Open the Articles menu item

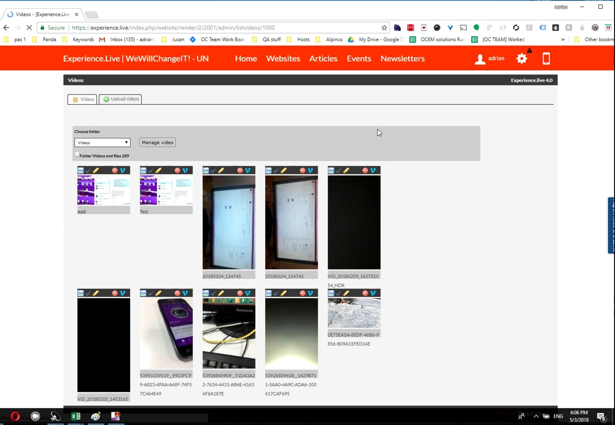tap(323, 59)
